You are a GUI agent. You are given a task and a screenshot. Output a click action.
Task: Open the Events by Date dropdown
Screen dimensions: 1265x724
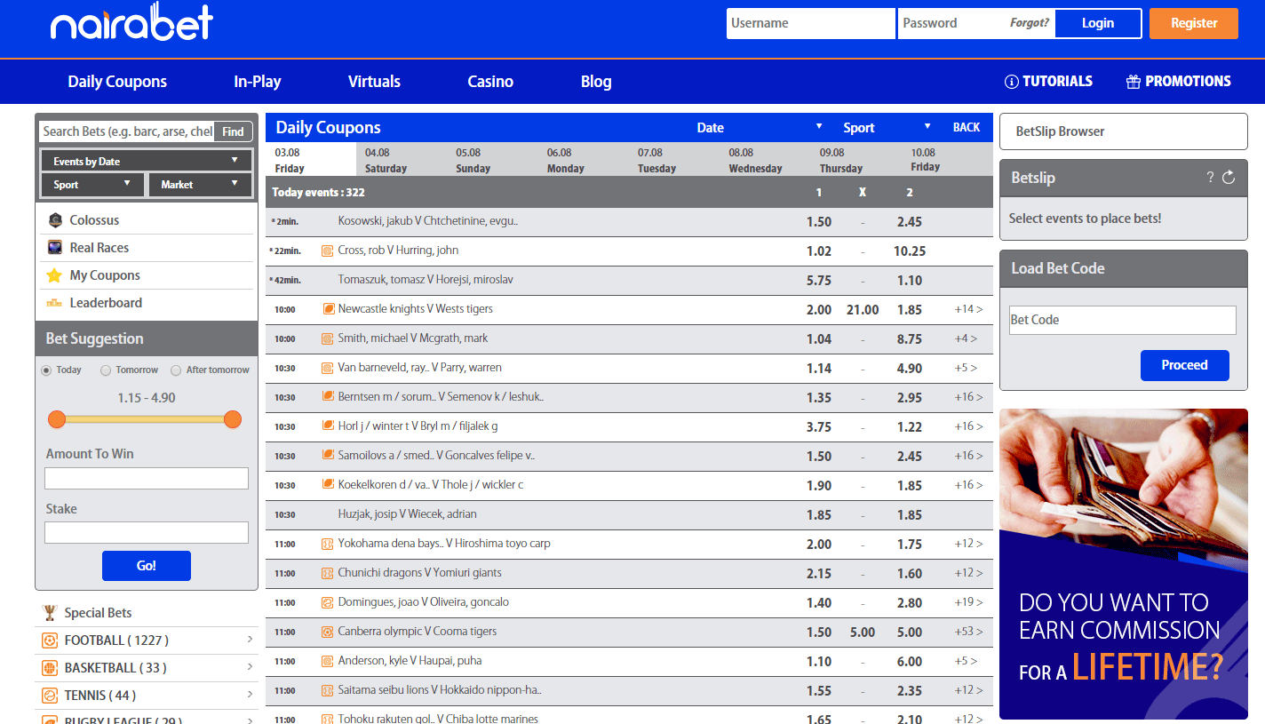147,161
